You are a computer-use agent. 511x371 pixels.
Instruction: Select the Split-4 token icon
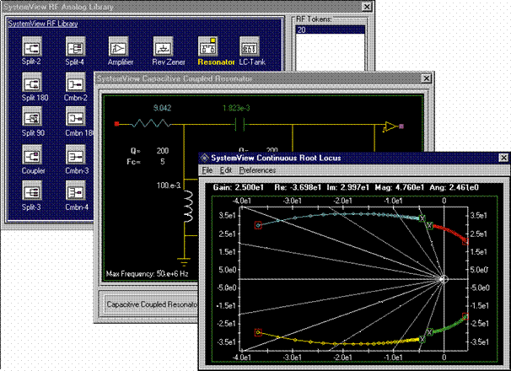click(x=75, y=46)
